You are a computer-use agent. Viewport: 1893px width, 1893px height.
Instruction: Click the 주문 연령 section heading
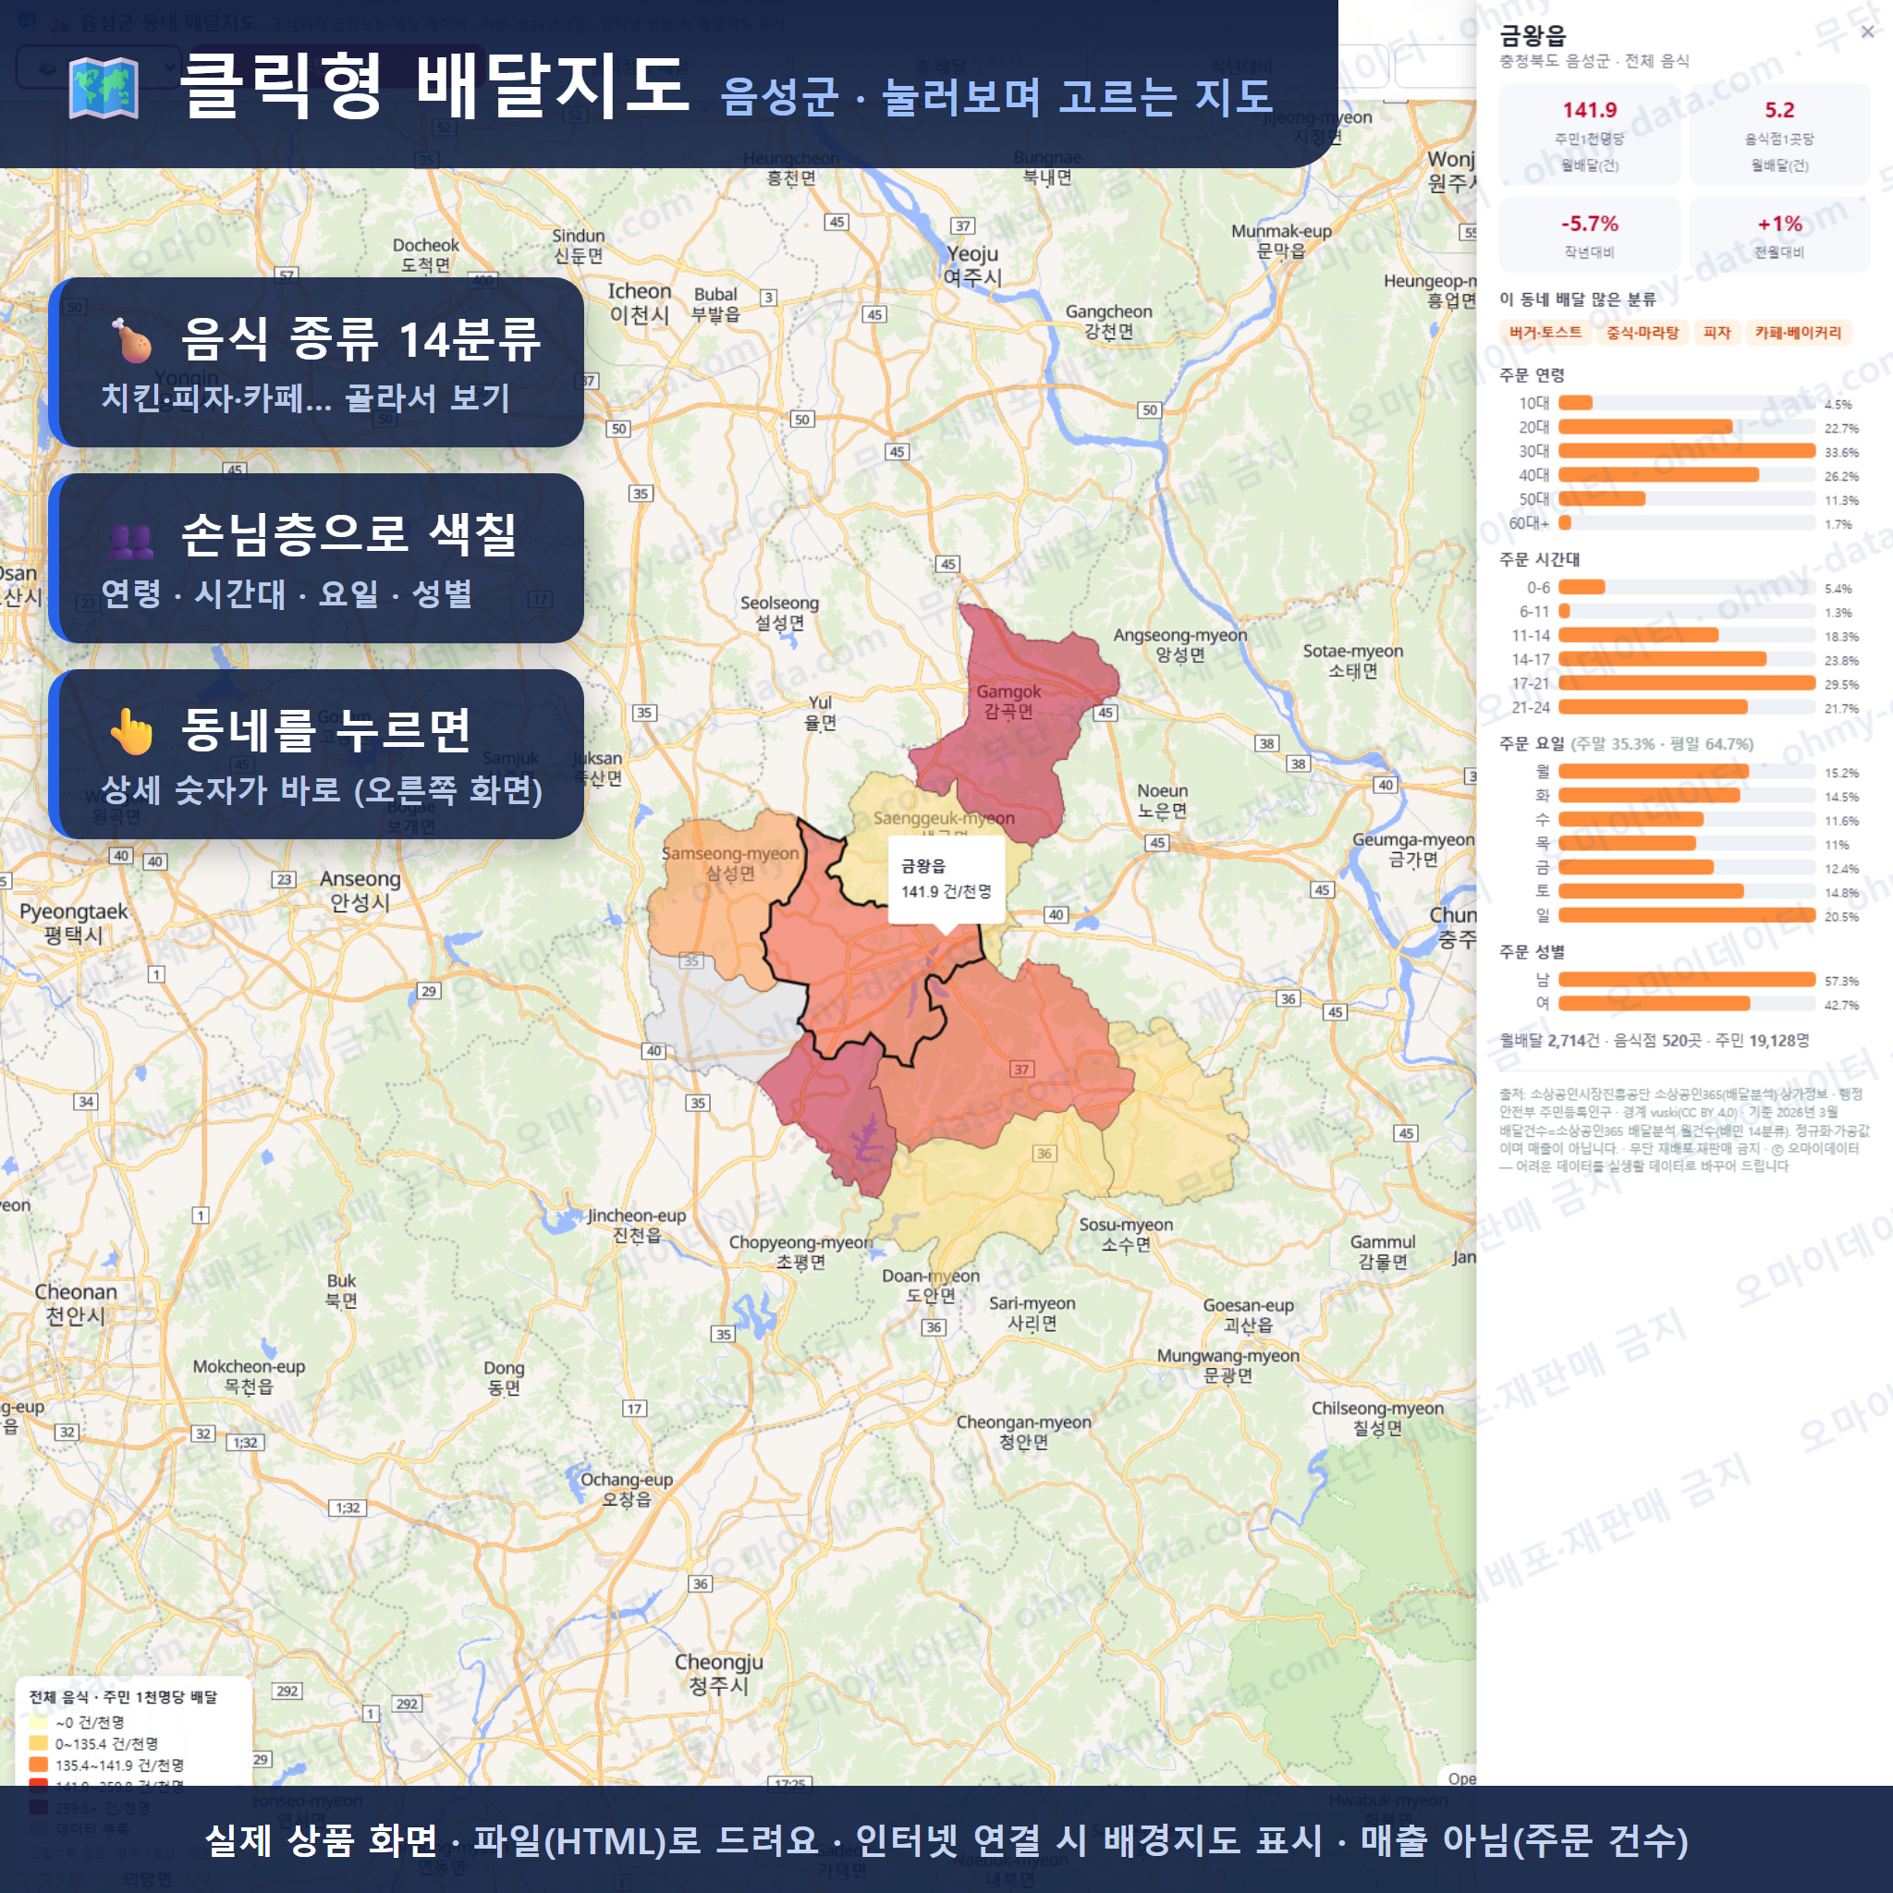[x=1532, y=375]
